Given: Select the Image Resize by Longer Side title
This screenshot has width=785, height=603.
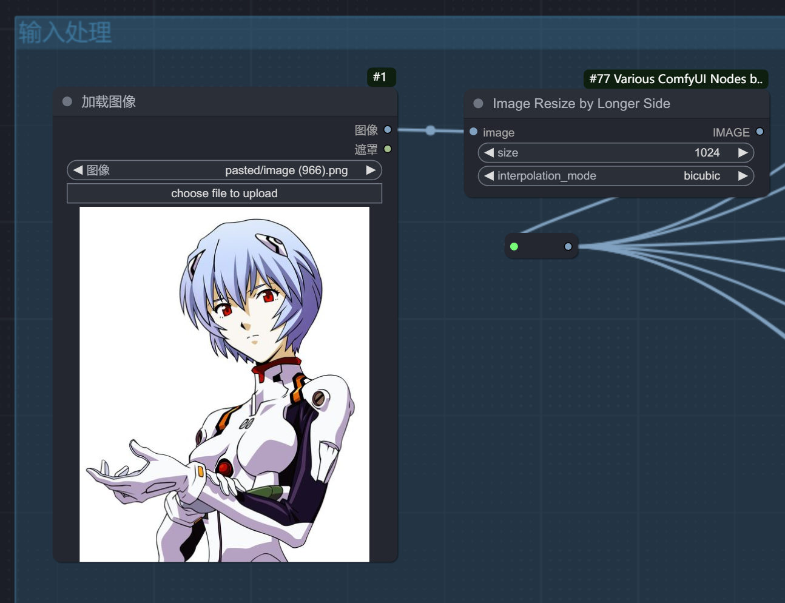Looking at the screenshot, I should [x=581, y=104].
